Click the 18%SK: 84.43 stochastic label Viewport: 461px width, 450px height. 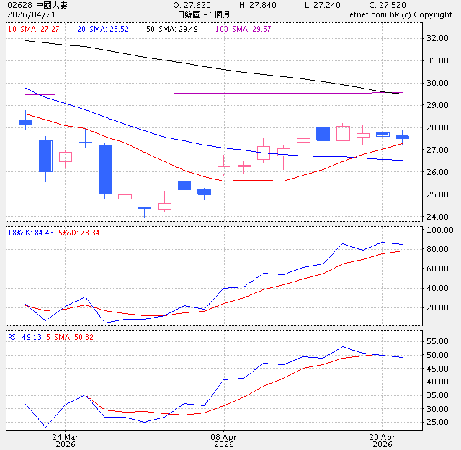(x=29, y=233)
